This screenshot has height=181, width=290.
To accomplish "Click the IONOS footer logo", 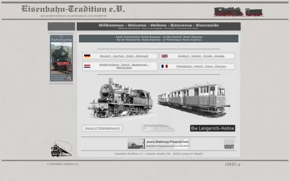I will pos(232,164).
